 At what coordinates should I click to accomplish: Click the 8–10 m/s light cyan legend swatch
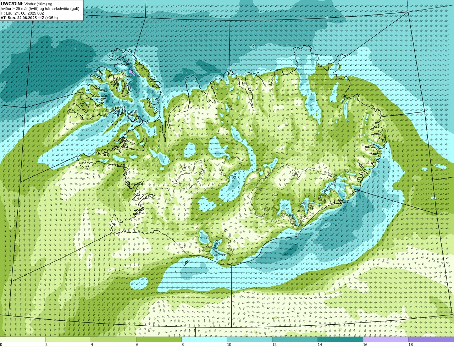[x=204, y=340]
